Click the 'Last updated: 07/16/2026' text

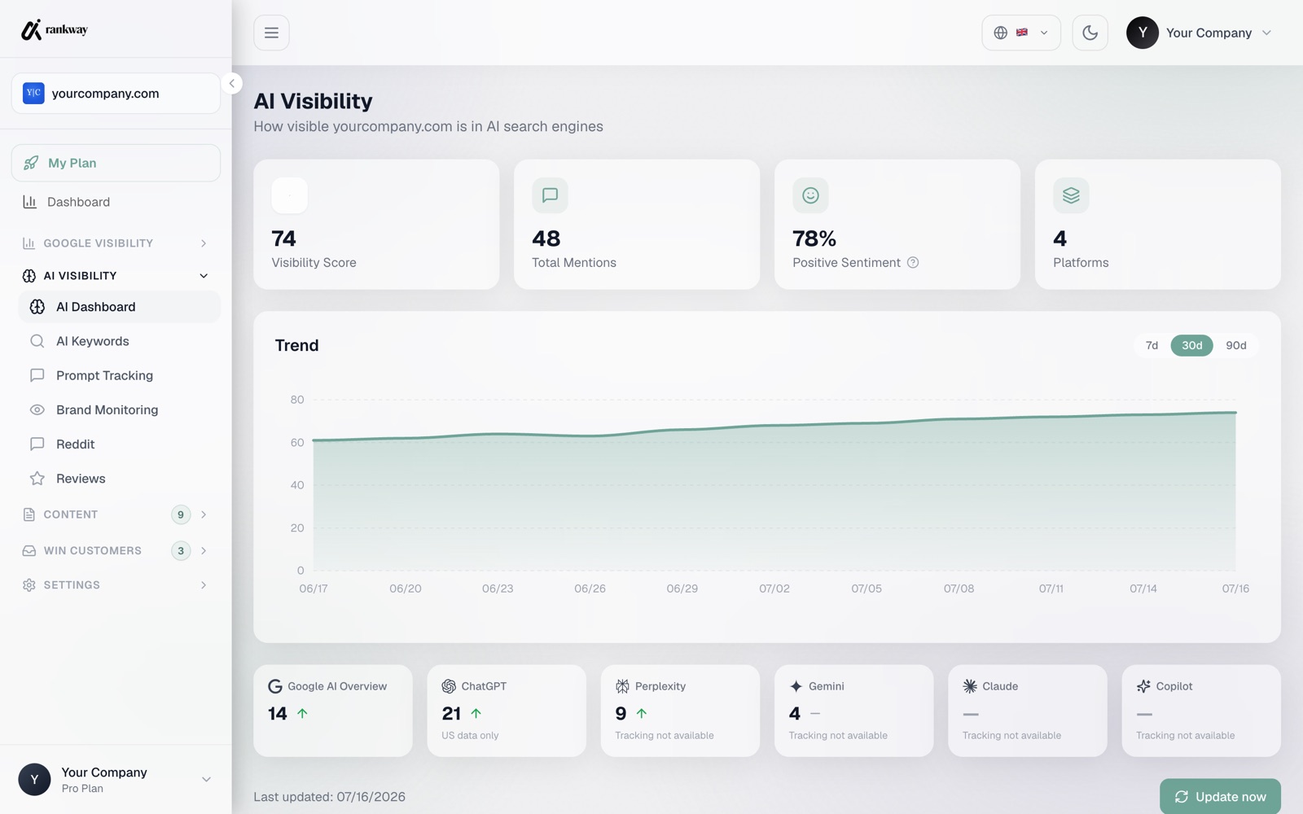(x=329, y=797)
